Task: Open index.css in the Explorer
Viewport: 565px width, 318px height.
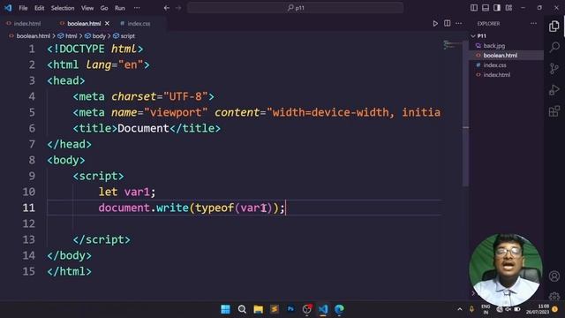Action: tap(494, 65)
